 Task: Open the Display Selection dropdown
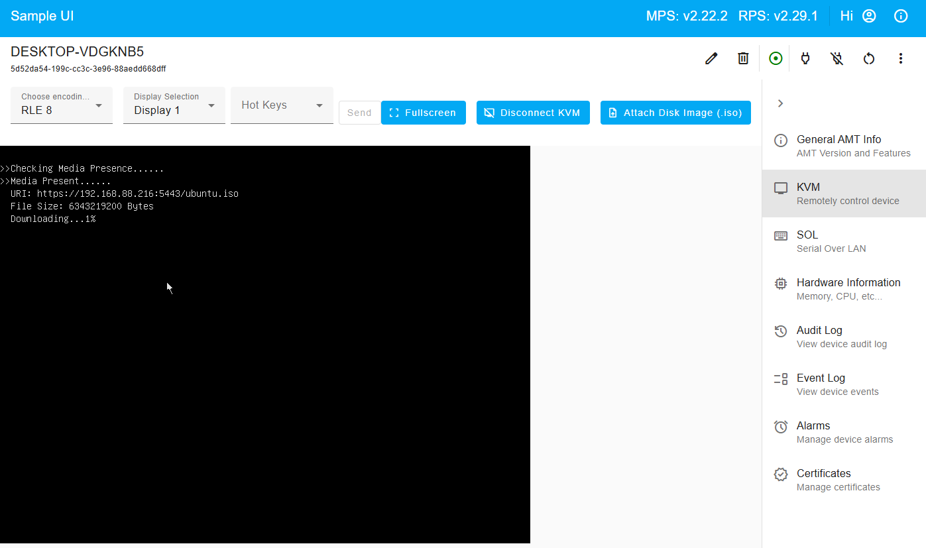(x=174, y=105)
